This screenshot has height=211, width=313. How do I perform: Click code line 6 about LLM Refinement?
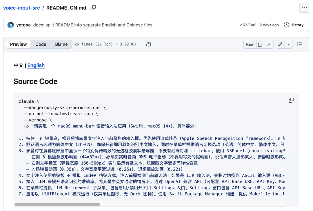pyautogui.click(x=152, y=188)
